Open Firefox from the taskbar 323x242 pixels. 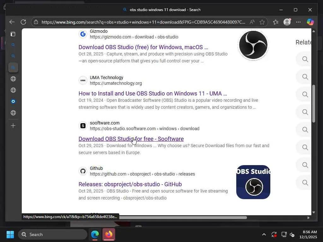click(109, 234)
